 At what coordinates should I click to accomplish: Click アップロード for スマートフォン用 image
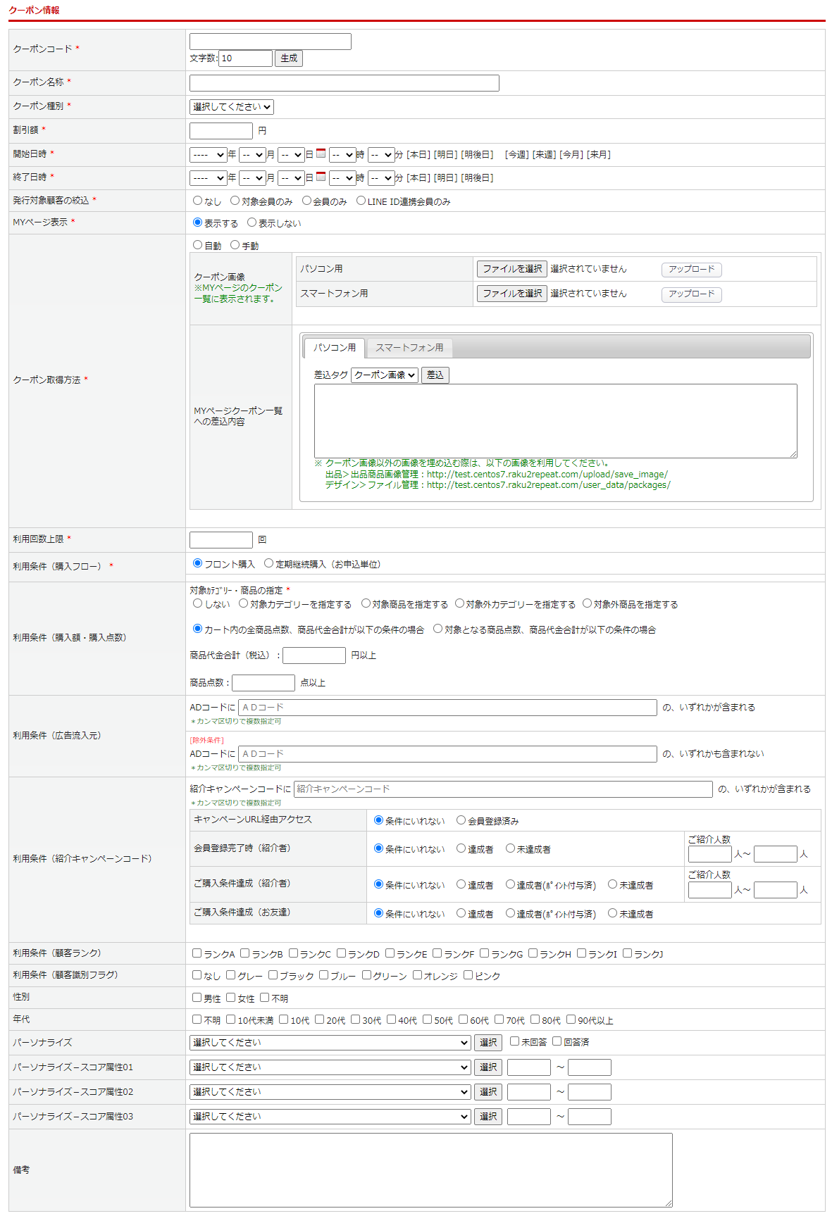coord(691,294)
